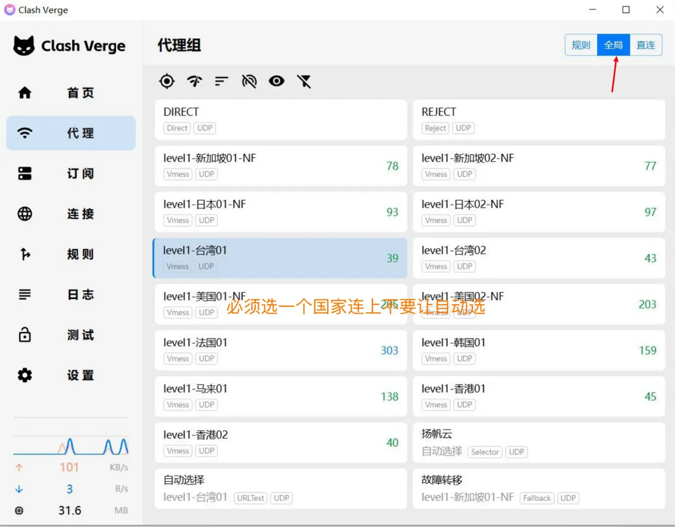
Task: Switch to 规则 mode at top right
Action: (581, 45)
